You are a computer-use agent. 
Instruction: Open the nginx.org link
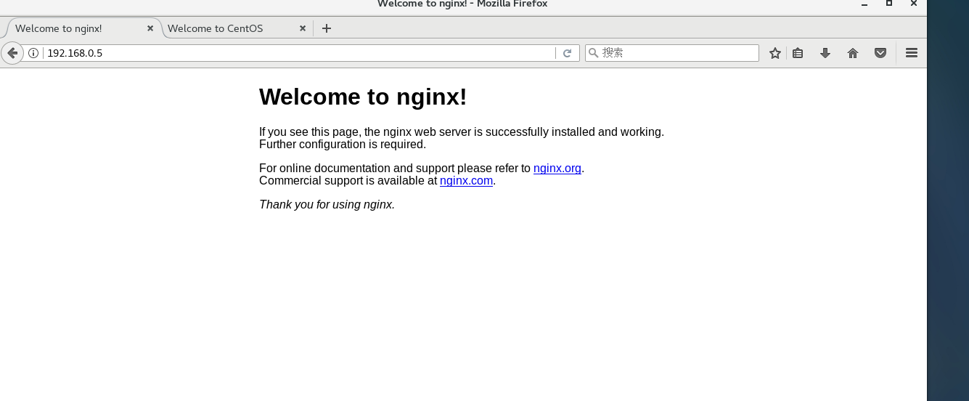pos(557,169)
